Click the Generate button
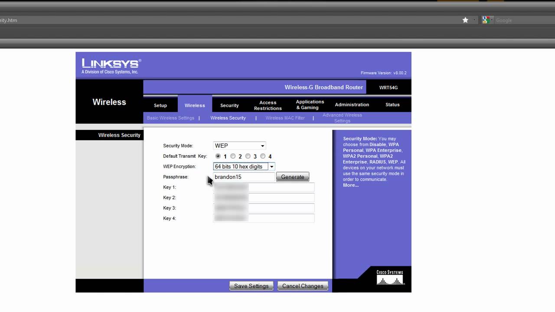555x312 pixels. click(x=293, y=177)
